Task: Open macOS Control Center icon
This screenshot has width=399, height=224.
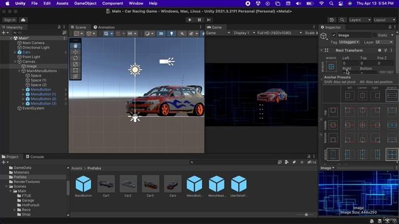Action: tap(341, 3)
